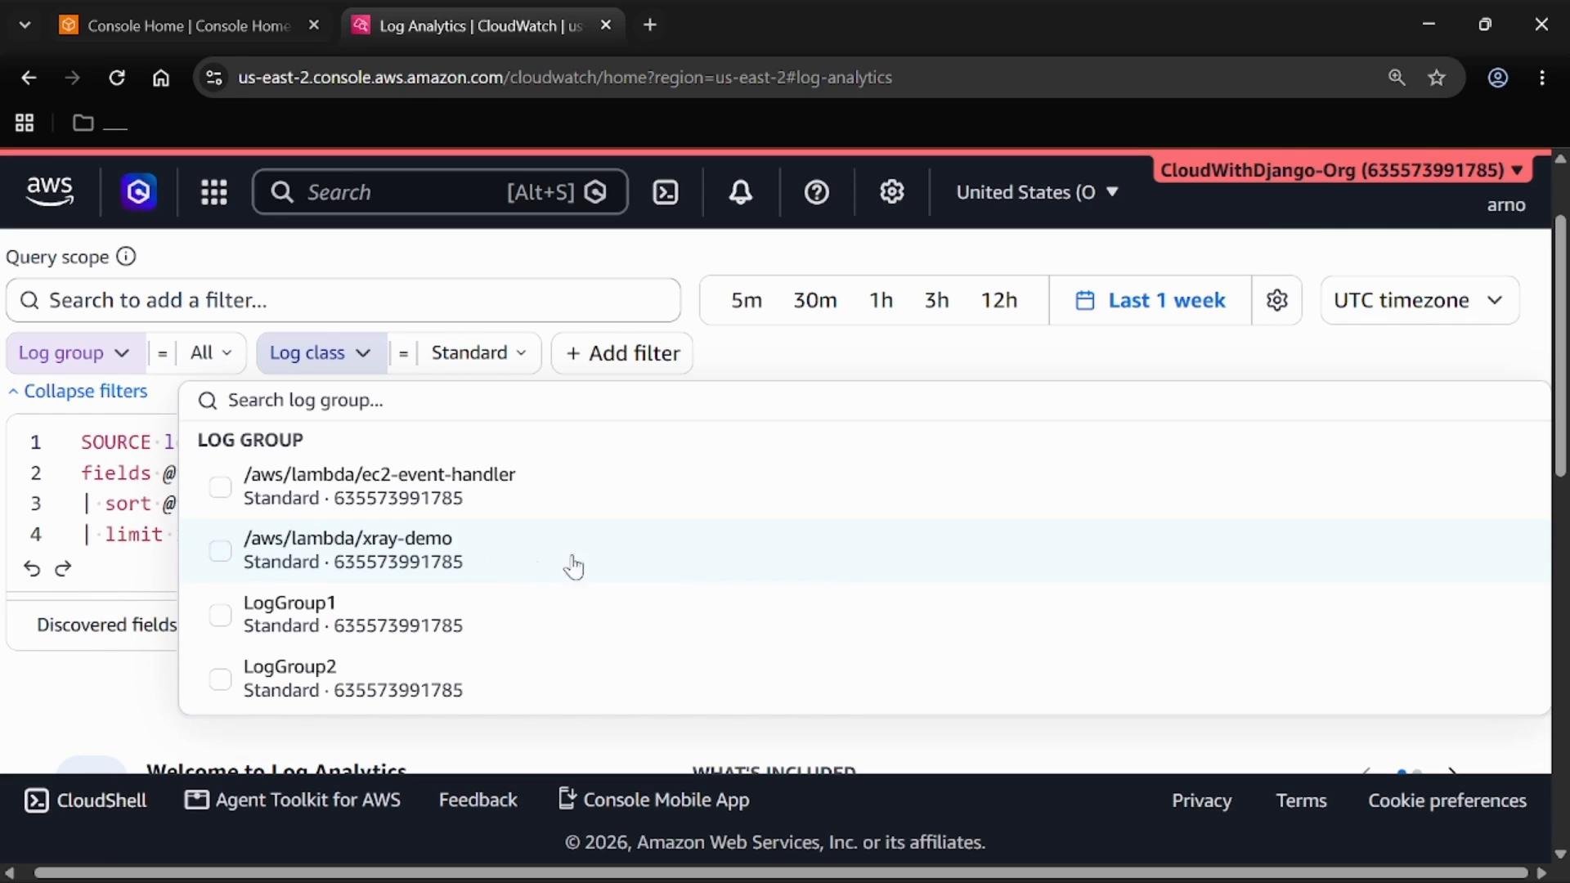
Task: Open the browser zoom indicator icon
Action: tap(1397, 78)
